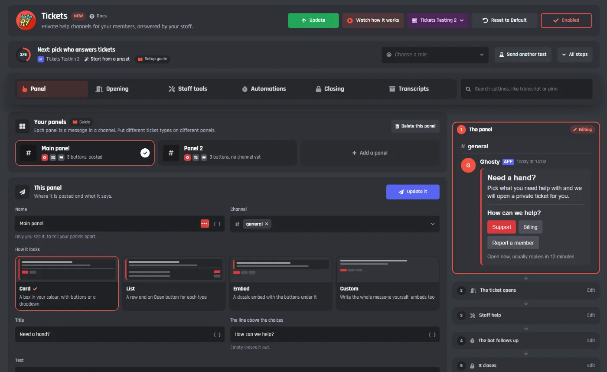607x372 pixels.
Task: Click the blue Update it button
Action: point(413,192)
